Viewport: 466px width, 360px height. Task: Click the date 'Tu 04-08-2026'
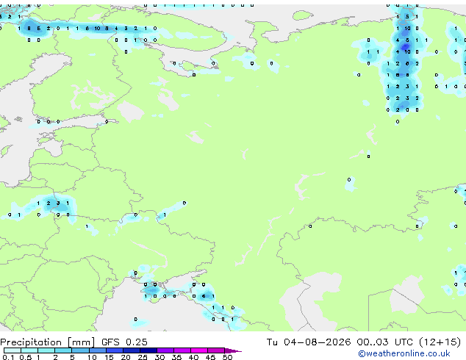point(309,342)
